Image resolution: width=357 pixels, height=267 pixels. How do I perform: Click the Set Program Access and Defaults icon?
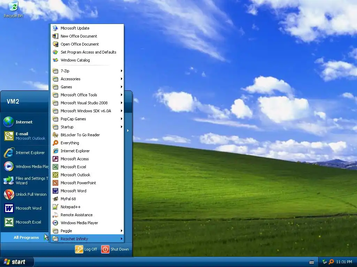point(55,52)
